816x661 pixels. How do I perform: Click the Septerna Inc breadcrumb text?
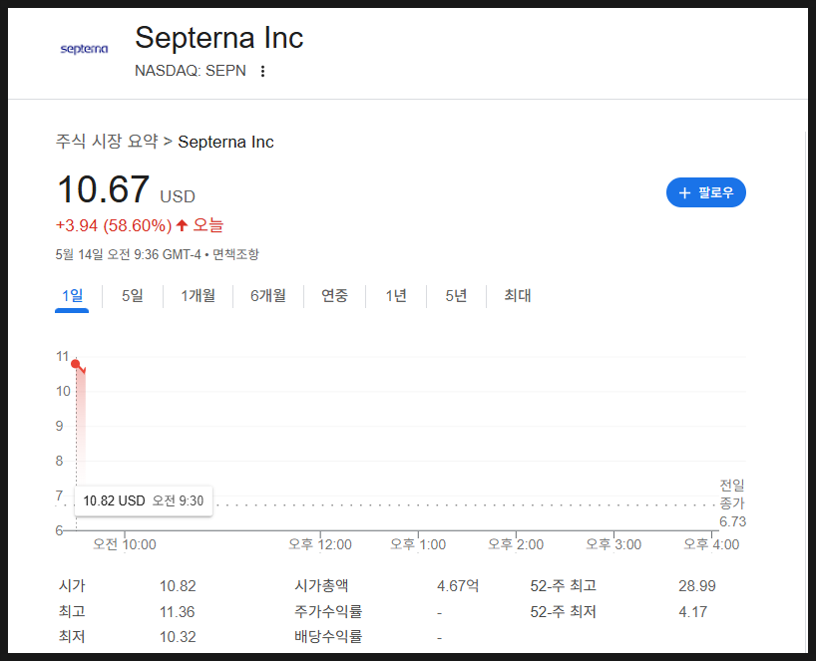(x=225, y=142)
